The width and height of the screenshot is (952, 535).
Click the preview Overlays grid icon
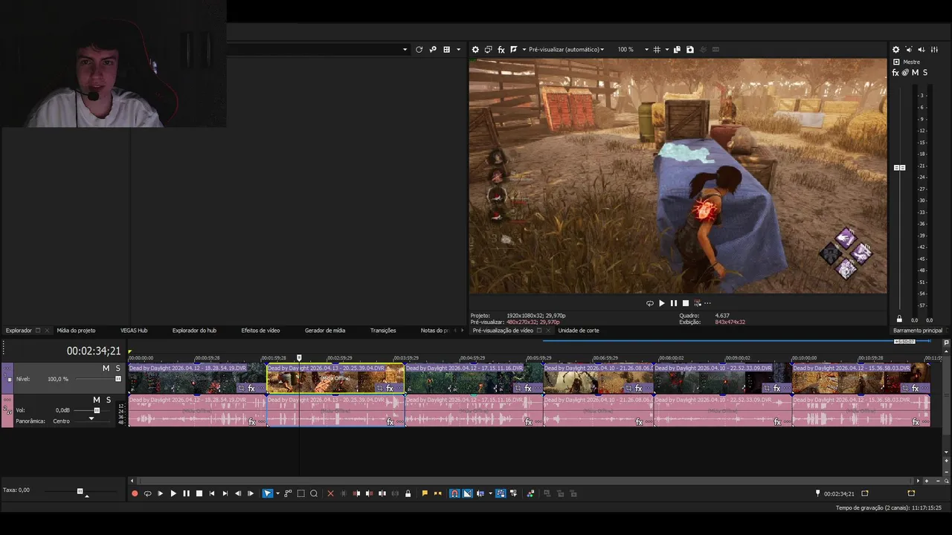(657, 50)
